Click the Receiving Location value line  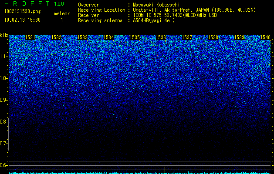coord(194,10)
